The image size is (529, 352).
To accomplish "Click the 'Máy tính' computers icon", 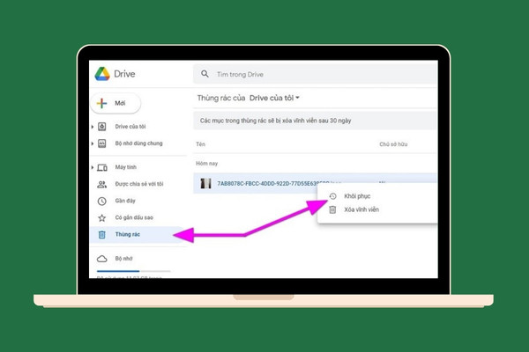I will click(102, 167).
